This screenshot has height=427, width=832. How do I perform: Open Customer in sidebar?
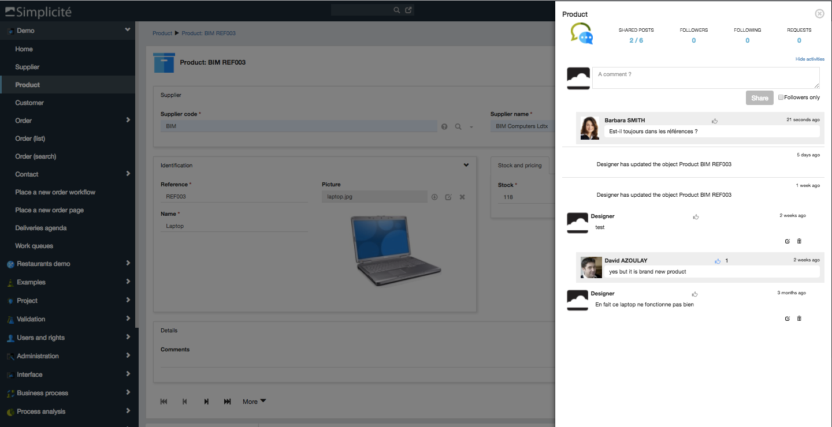click(x=29, y=103)
